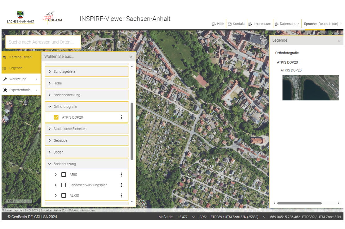Click the Sachsen-Anhalt logo
The width and height of the screenshot is (345, 229).
coord(20,18)
